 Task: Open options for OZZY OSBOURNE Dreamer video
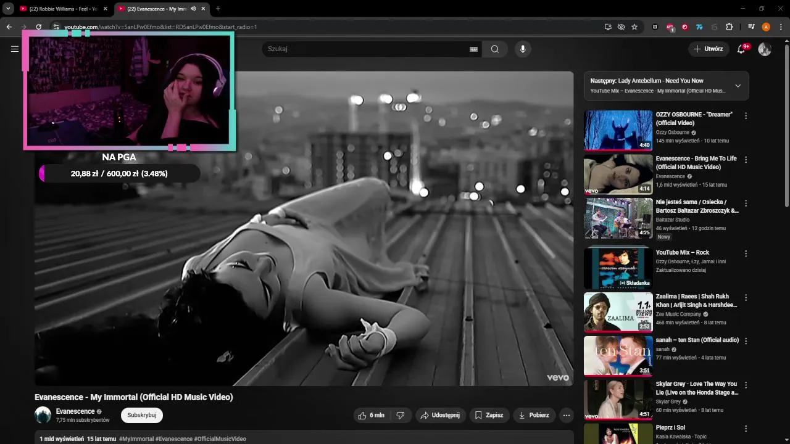[x=746, y=116]
